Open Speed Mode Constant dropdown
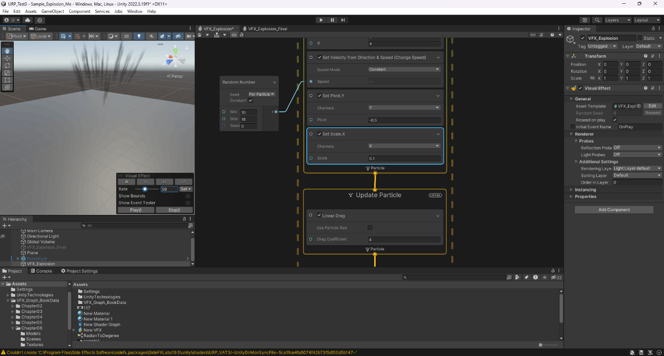664x356 pixels. click(405, 69)
